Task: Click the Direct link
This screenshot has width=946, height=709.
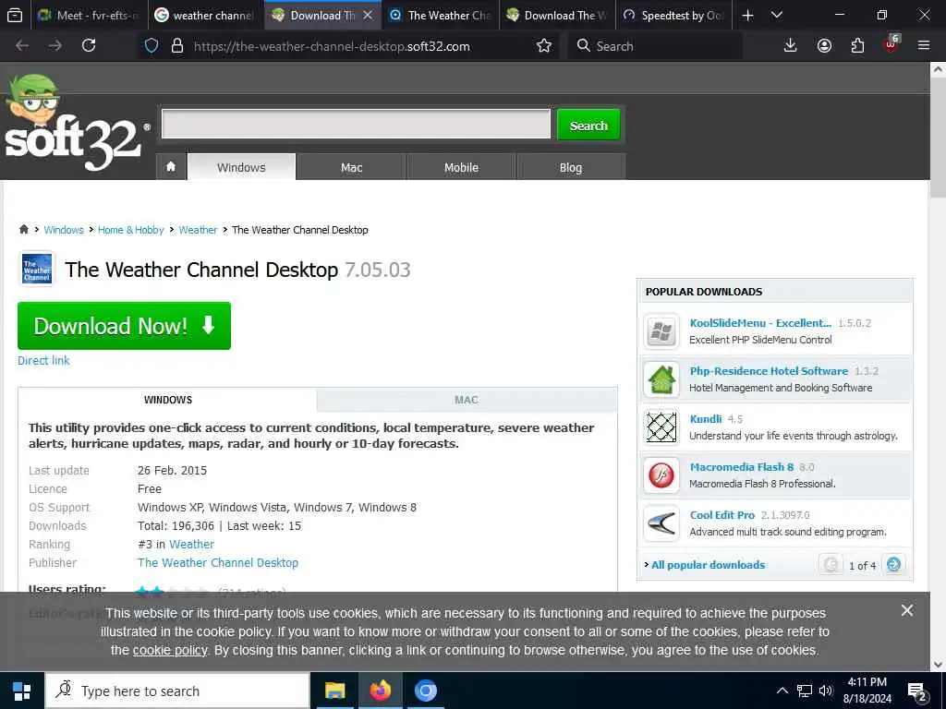Action: 43,361
